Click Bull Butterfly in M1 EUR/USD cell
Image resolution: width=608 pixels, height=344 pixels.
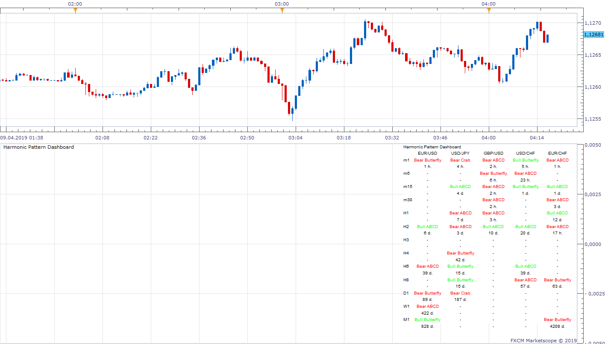click(428, 320)
